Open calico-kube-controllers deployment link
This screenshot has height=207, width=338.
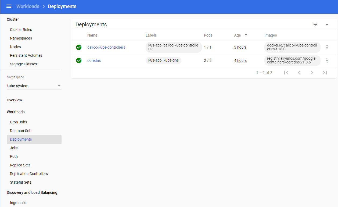coord(106,47)
